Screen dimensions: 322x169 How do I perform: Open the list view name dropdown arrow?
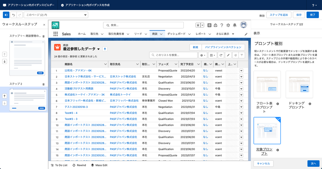click(98, 49)
